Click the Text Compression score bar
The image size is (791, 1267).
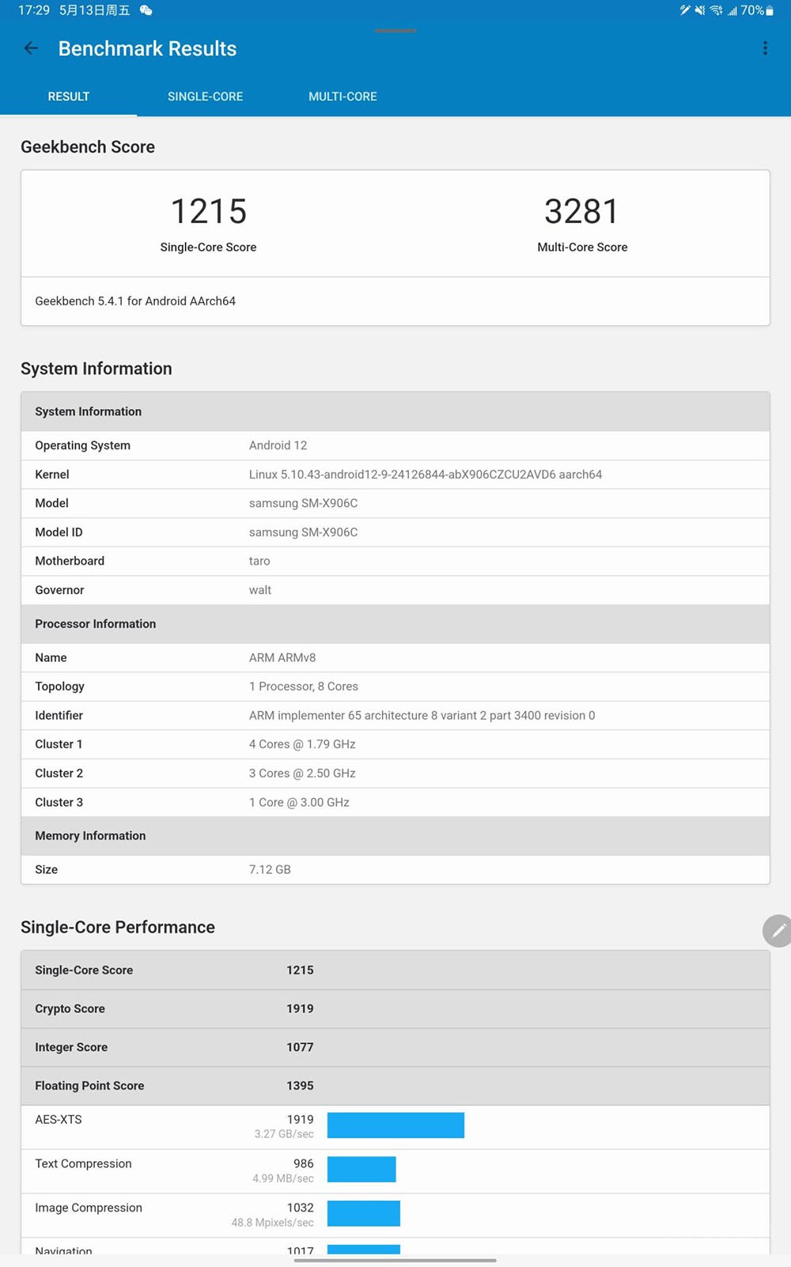pyautogui.click(x=361, y=1170)
